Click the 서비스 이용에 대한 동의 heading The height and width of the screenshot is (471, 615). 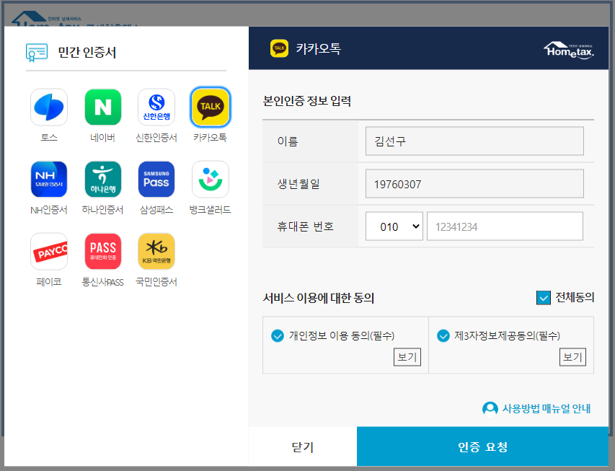(x=319, y=298)
